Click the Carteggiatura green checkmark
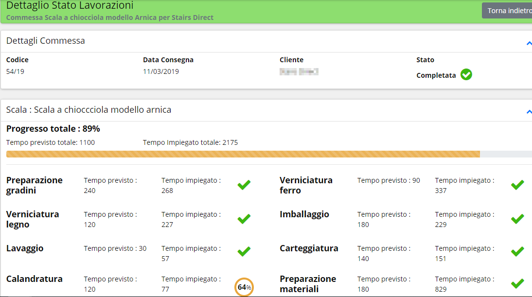The height and width of the screenshot is (297, 532). pyautogui.click(x=517, y=252)
